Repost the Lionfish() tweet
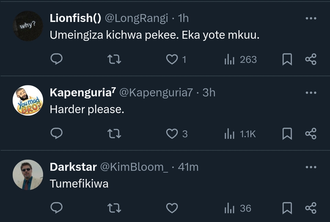Image resolution: width=330 pixels, height=222 pixels. click(x=115, y=59)
